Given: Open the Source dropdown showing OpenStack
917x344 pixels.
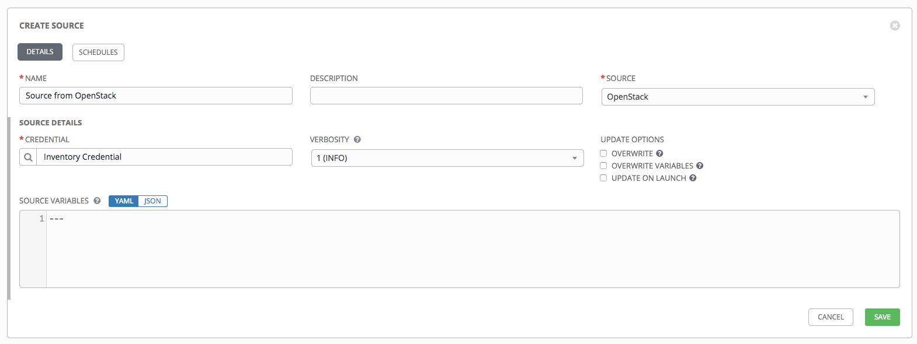Looking at the screenshot, I should tap(738, 97).
